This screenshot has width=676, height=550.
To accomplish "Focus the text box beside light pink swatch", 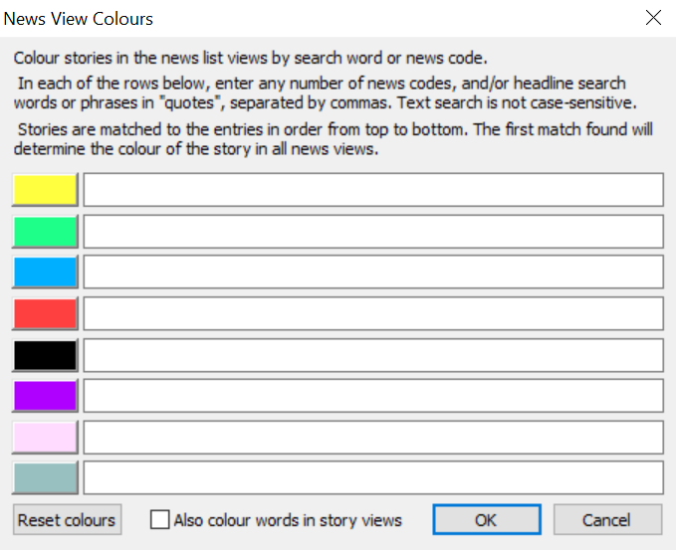I will (373, 438).
